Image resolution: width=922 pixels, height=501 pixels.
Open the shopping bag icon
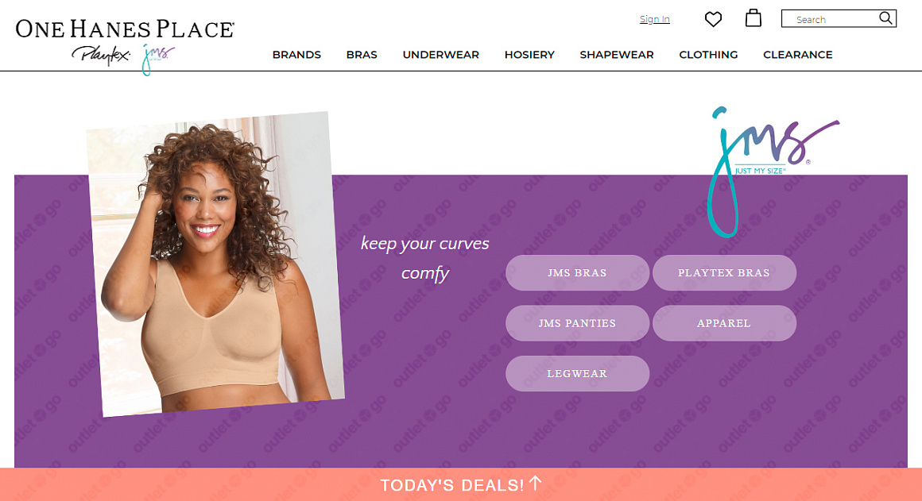point(753,18)
